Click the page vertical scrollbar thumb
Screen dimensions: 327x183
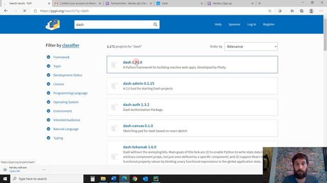(x=325, y=34)
